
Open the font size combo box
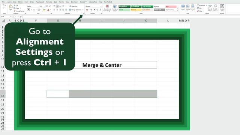point(42,6)
